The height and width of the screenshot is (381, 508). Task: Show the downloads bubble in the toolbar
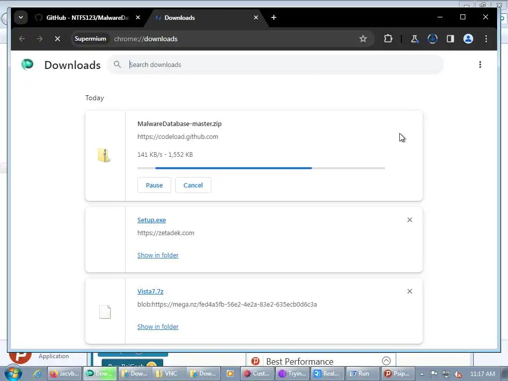click(x=433, y=39)
